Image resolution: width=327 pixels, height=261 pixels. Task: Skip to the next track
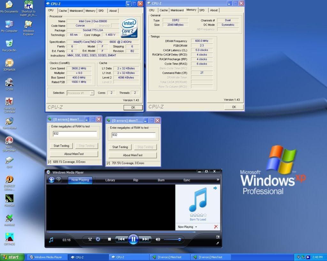click(x=145, y=239)
